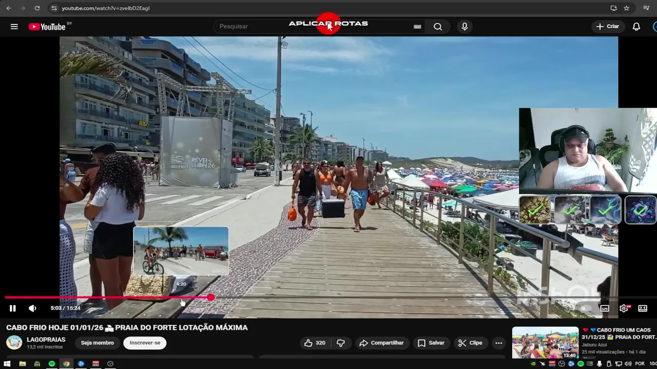Image resolution: width=657 pixels, height=369 pixels.
Task: Open the Windows Start menu
Action: pos(8,364)
